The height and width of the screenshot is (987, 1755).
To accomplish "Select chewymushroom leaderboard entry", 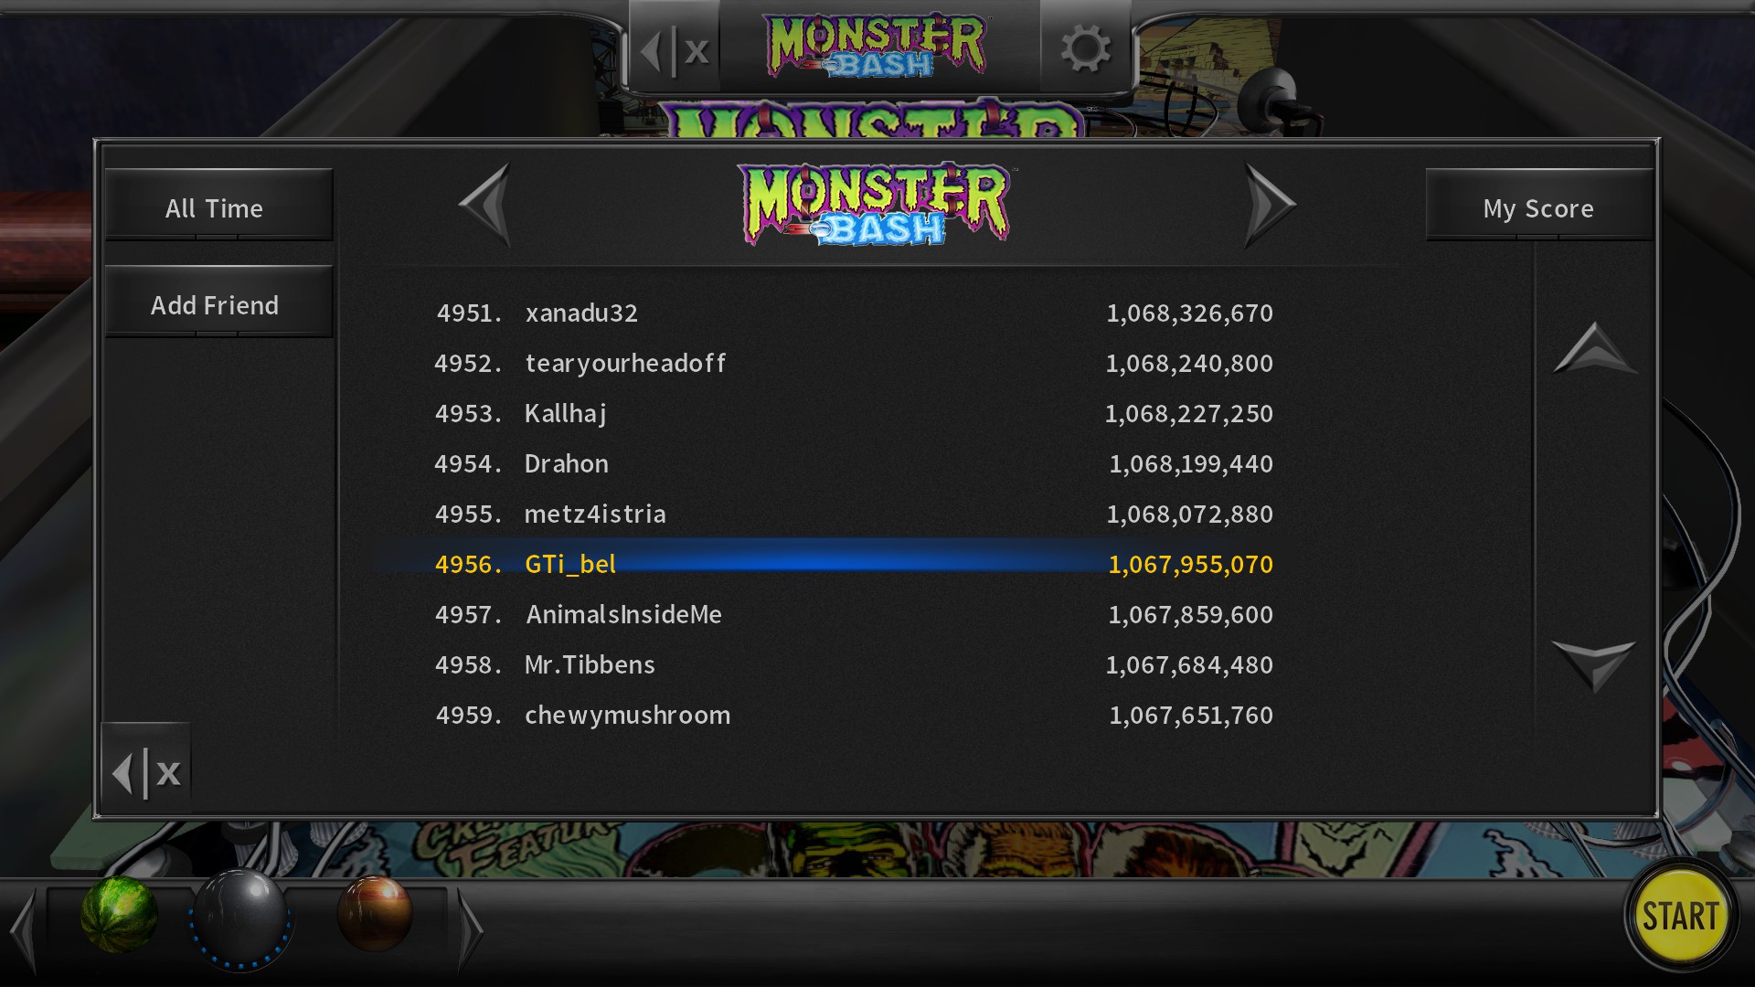I will coord(854,715).
